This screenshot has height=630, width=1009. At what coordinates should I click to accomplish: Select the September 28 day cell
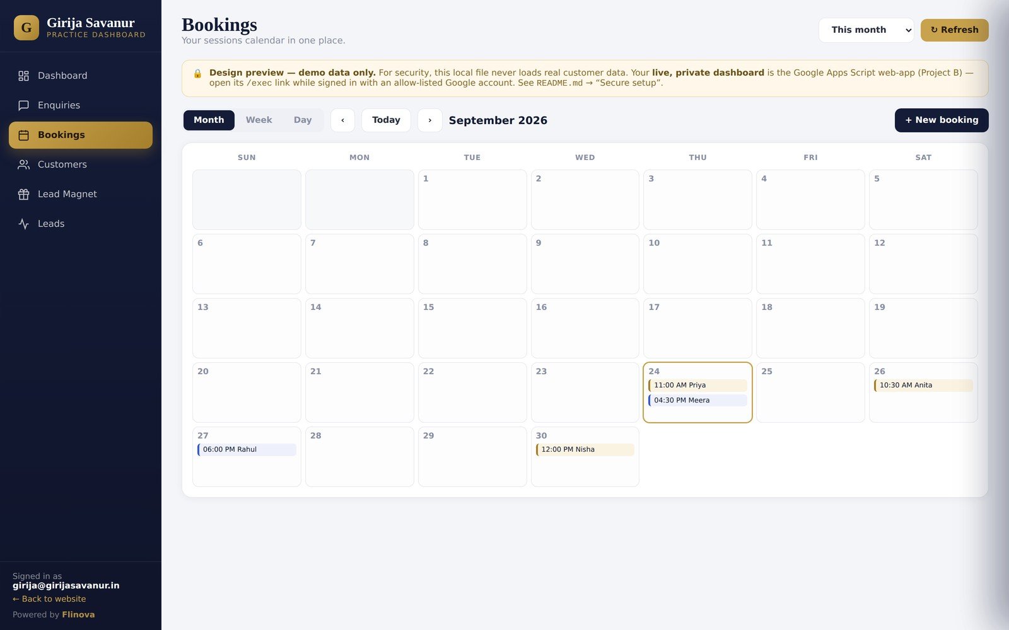tap(359, 457)
